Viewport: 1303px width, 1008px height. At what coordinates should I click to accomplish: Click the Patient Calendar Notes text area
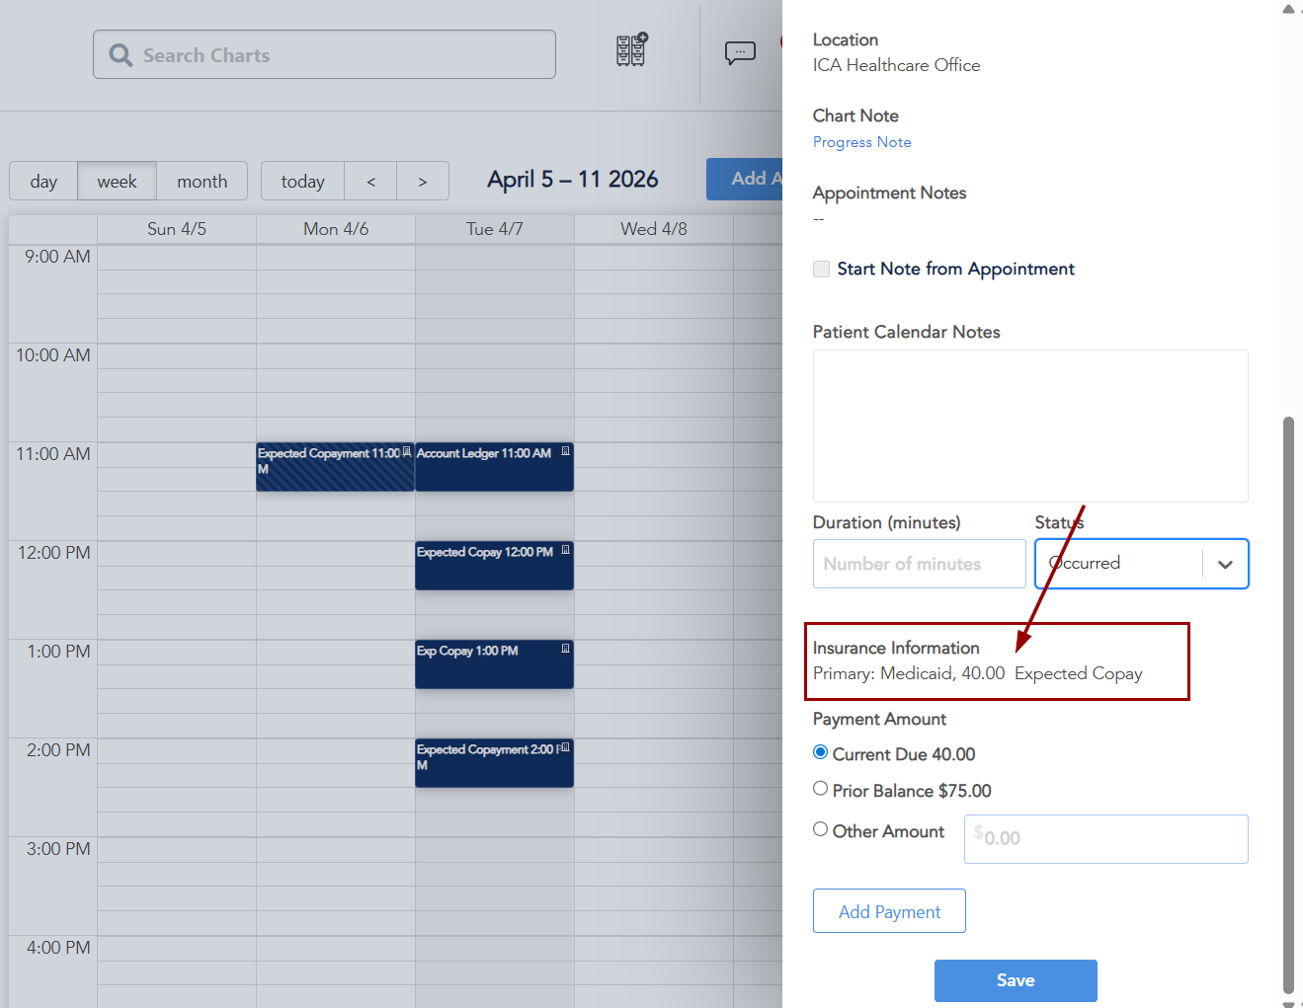tap(1030, 426)
